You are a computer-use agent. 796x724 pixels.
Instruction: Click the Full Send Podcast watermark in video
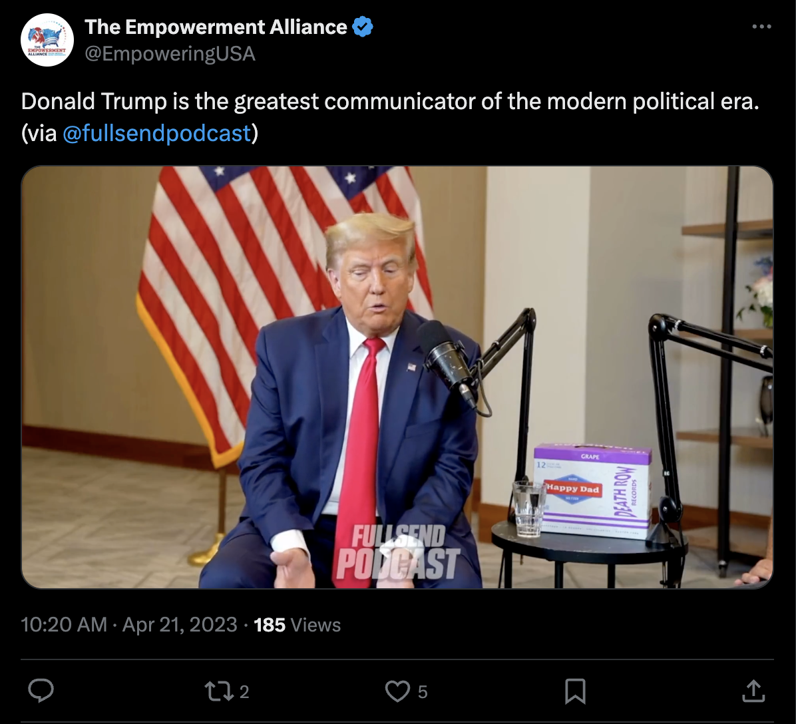tap(398, 552)
